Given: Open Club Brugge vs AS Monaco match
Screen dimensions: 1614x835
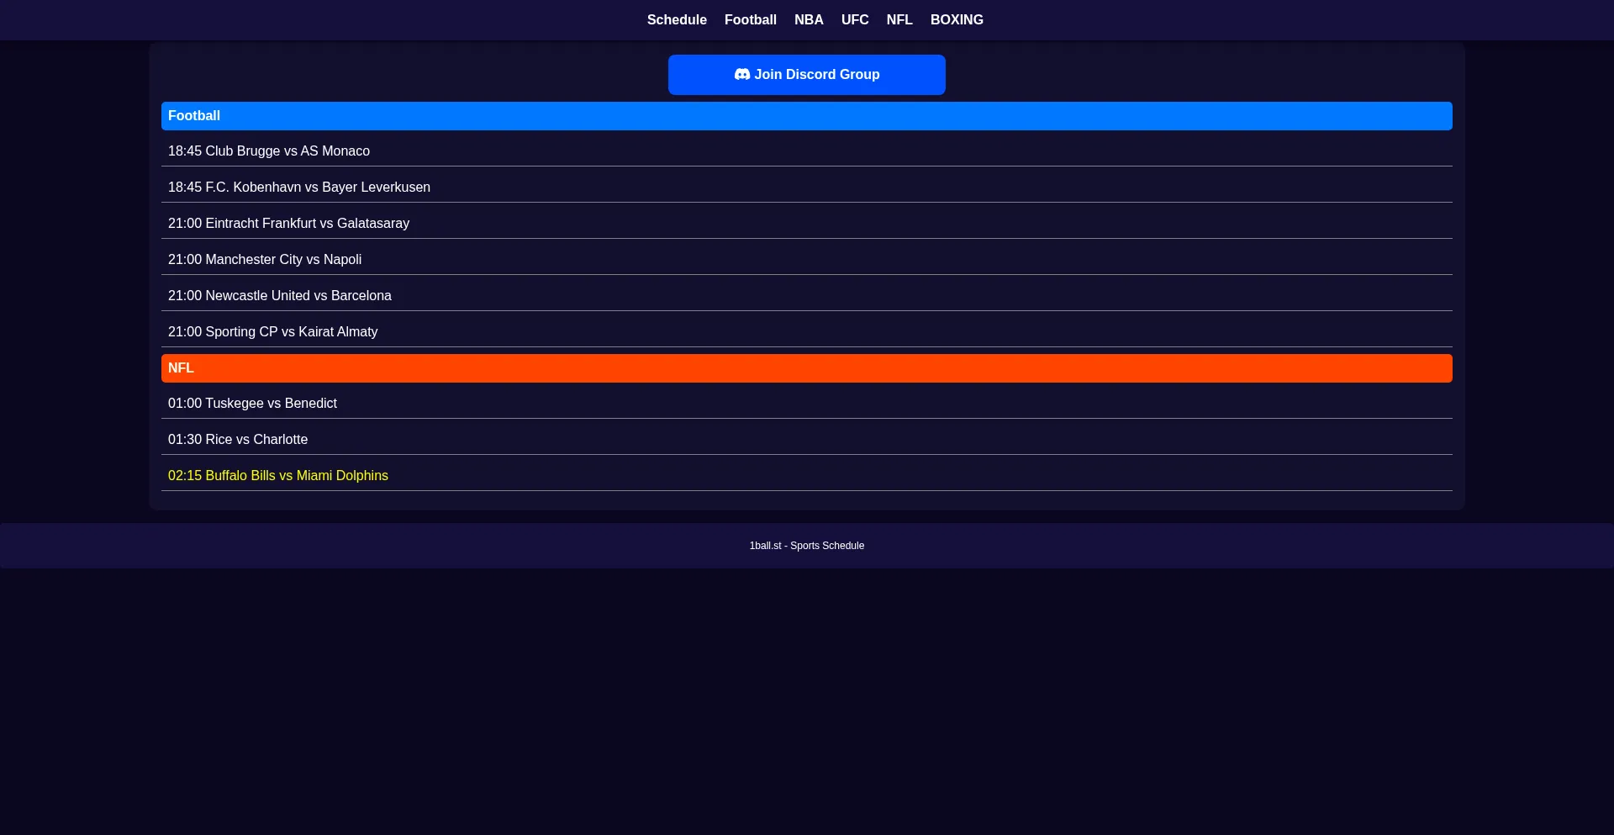Looking at the screenshot, I should point(807,151).
